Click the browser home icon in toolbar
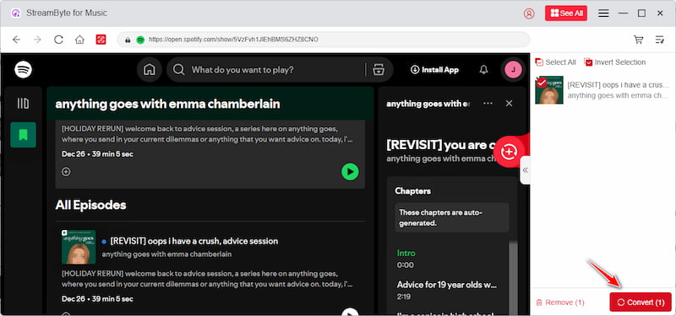 click(79, 40)
